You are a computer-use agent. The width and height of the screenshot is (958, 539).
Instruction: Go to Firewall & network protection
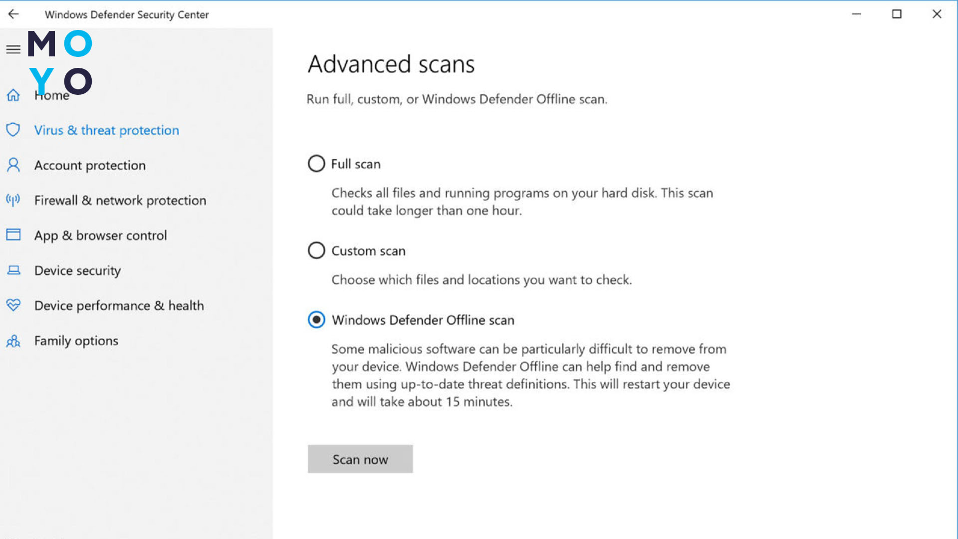pos(120,200)
